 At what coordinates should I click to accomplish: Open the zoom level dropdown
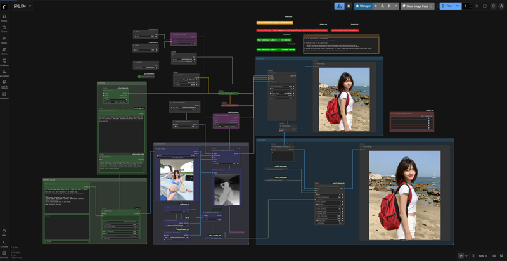[484, 255]
